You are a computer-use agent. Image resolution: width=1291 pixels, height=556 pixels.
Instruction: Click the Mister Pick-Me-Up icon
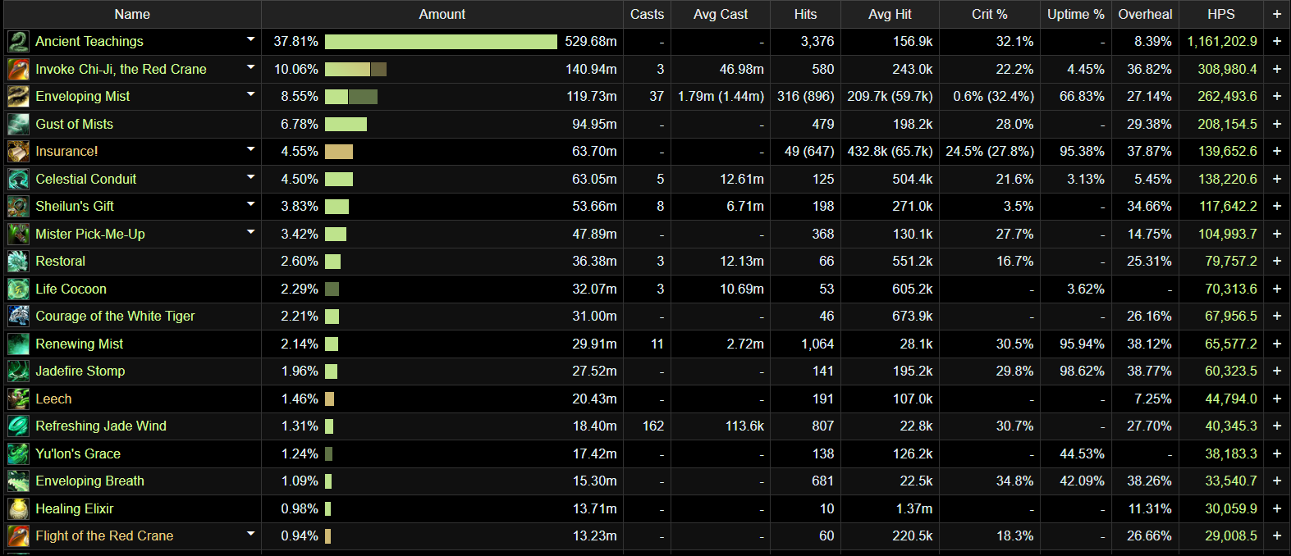click(18, 234)
